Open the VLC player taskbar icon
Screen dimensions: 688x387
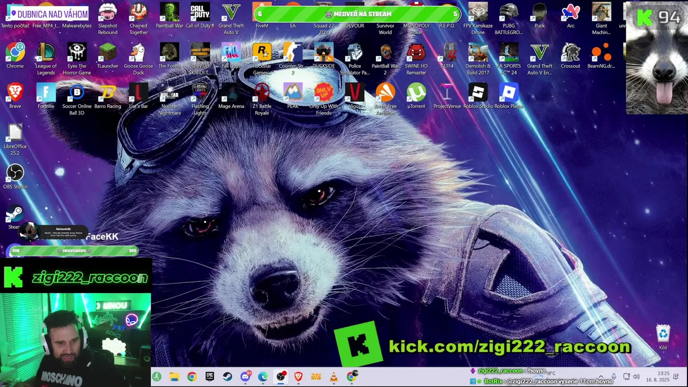click(334, 377)
